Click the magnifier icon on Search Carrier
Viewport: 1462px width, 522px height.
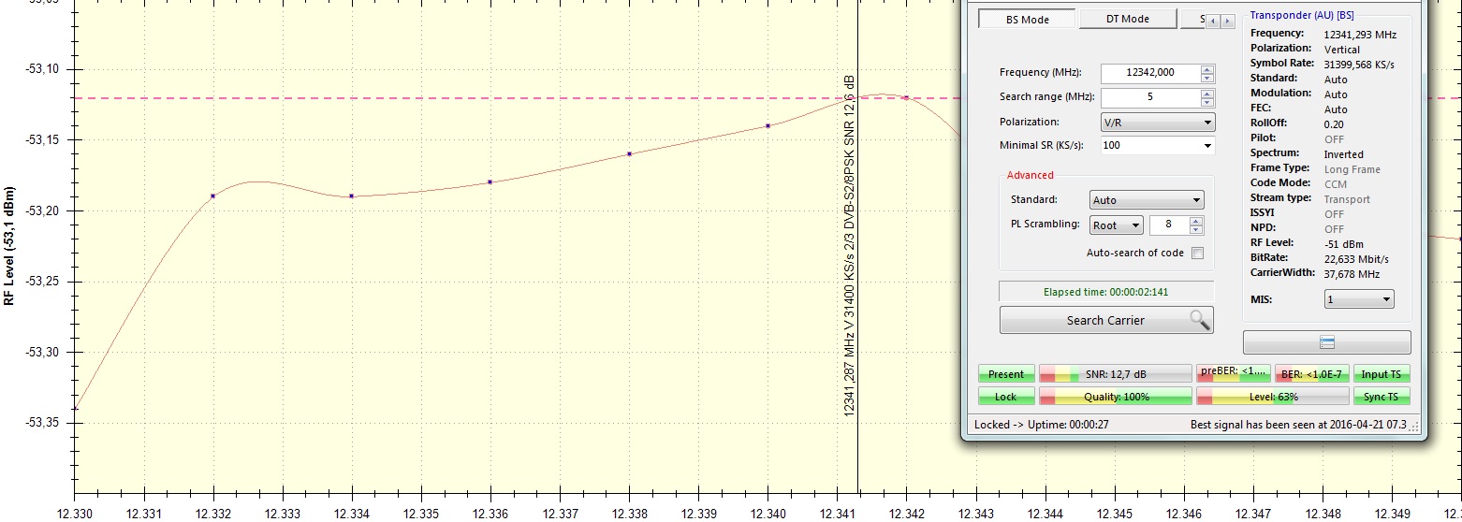tap(1199, 320)
